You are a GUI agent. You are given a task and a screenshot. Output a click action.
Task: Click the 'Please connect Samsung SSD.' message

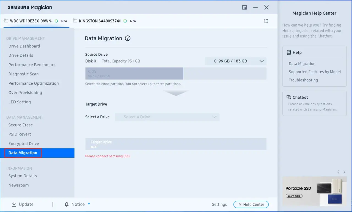click(x=108, y=156)
